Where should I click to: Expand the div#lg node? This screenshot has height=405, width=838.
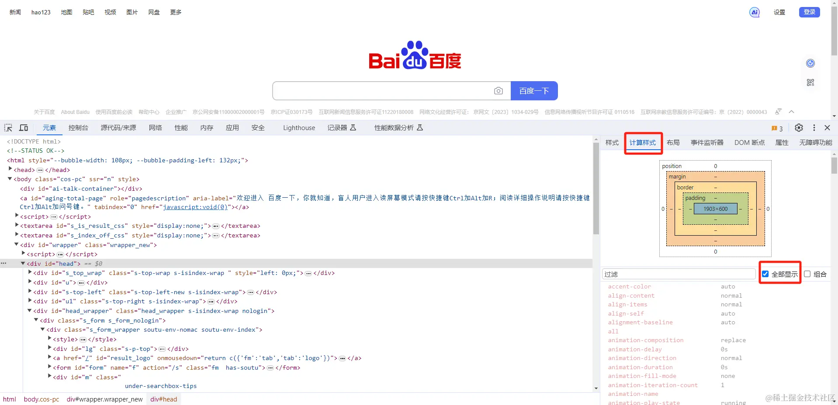pos(49,349)
